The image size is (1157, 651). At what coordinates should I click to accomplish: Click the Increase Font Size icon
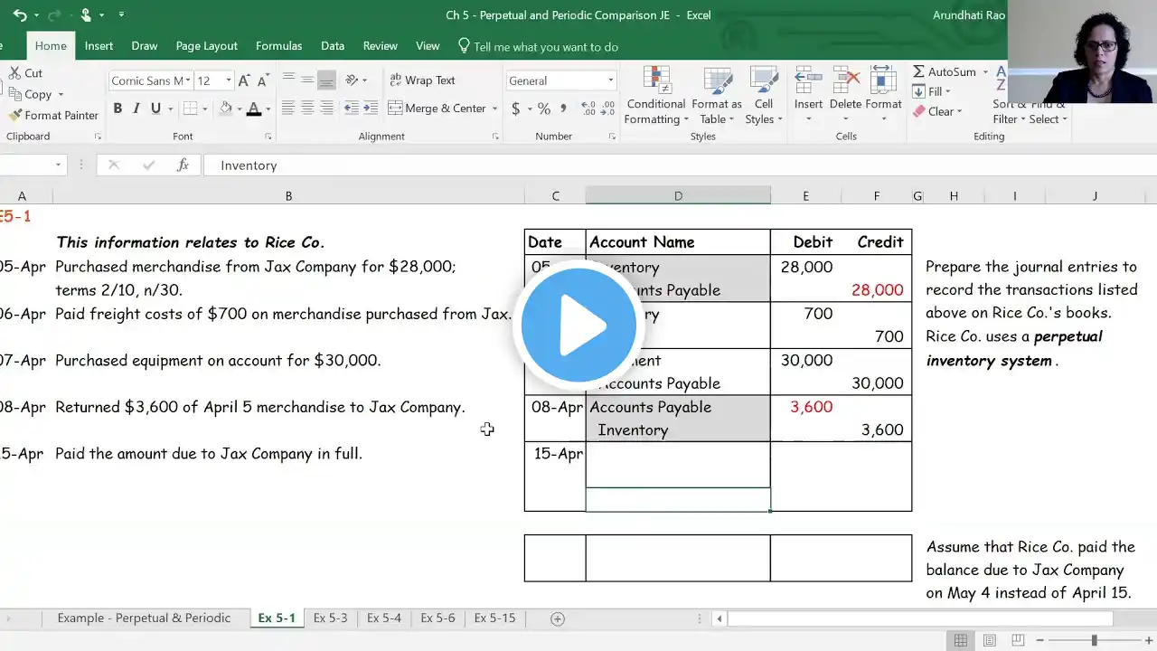click(x=244, y=80)
